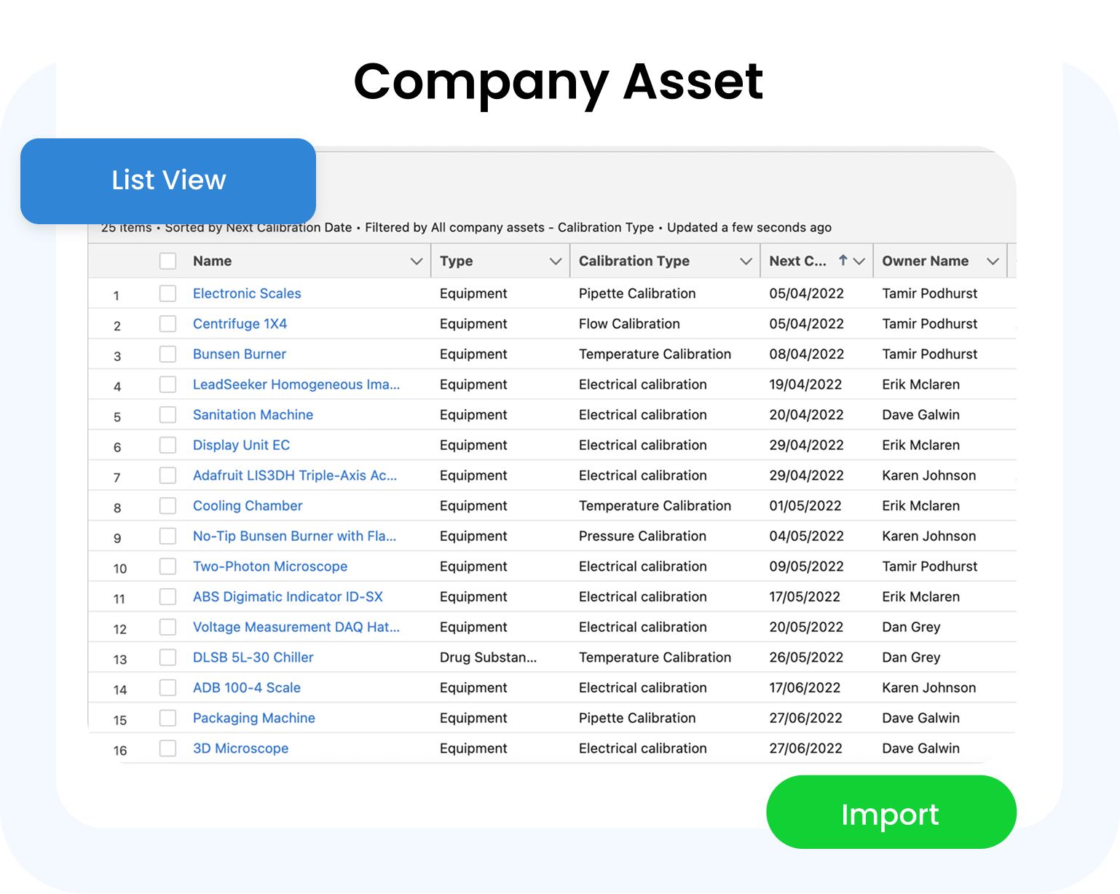1120x894 pixels.
Task: Click the sort arrow in Next Calibration column
Action: pos(843,260)
